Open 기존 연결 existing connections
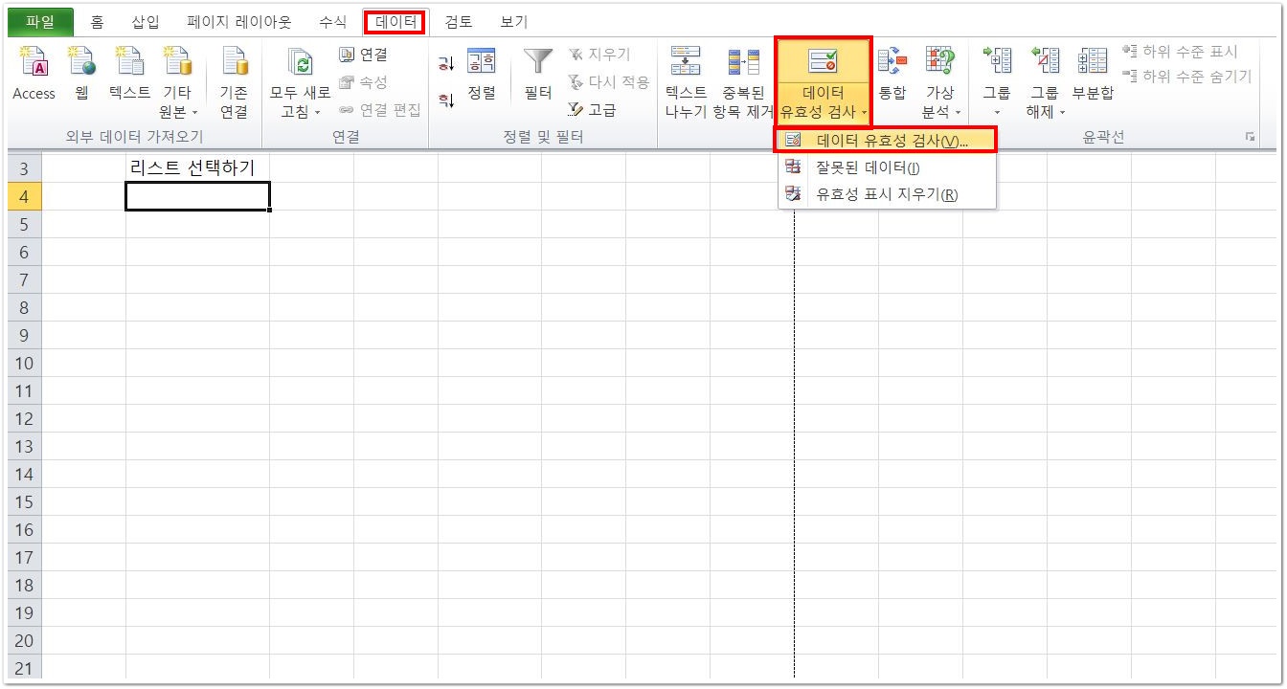The height and width of the screenshot is (689, 1287). click(x=234, y=83)
